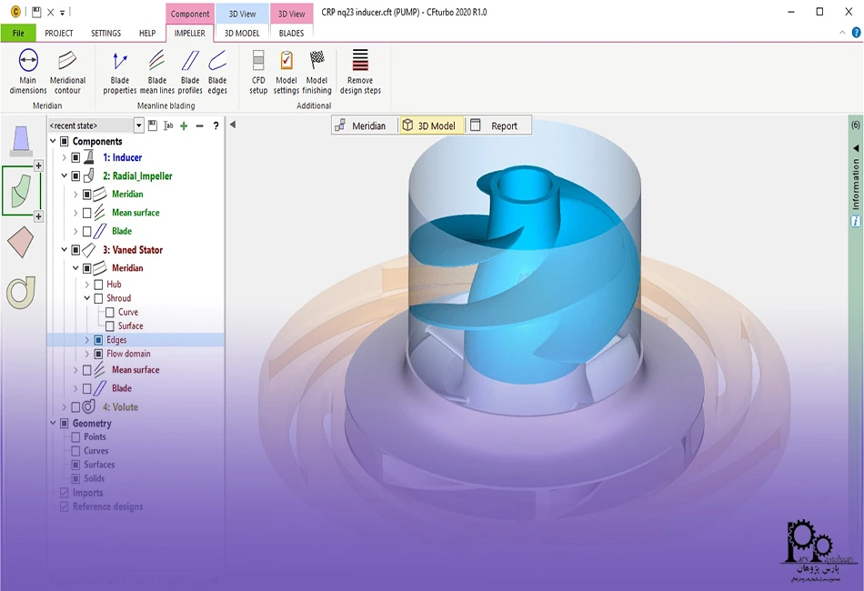
Task: Open the PROJECT menu tab
Action: point(59,34)
